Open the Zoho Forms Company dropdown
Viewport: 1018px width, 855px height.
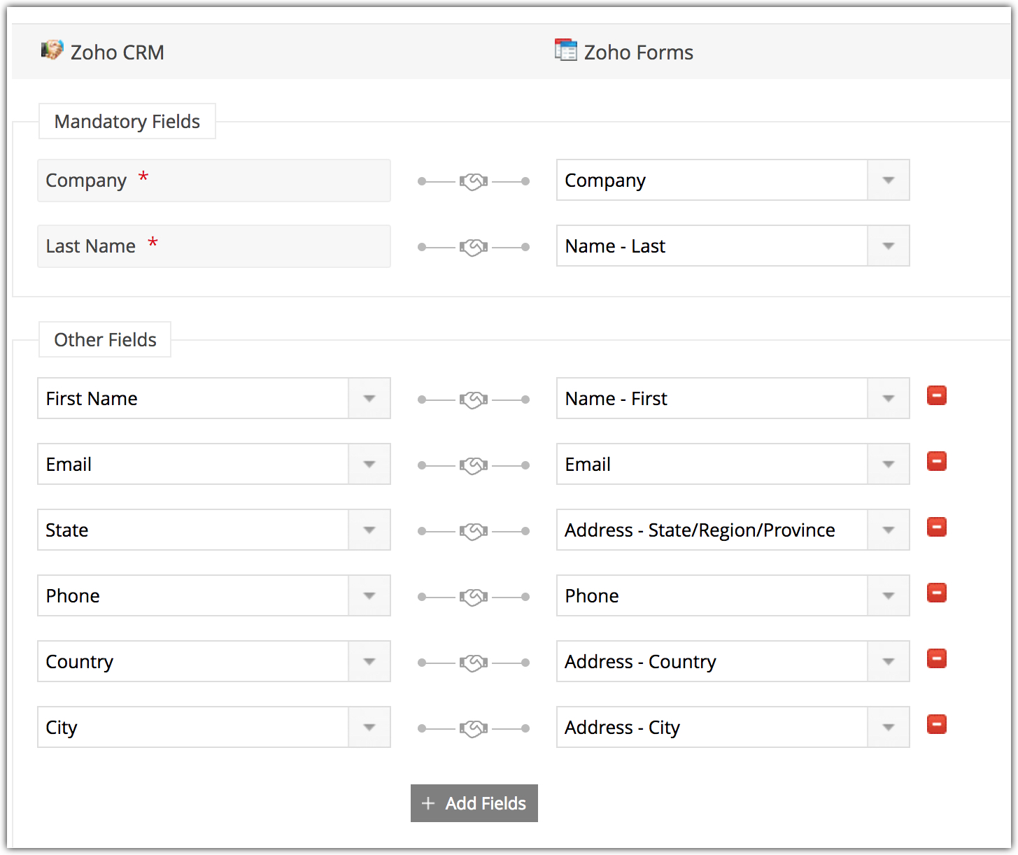click(888, 181)
